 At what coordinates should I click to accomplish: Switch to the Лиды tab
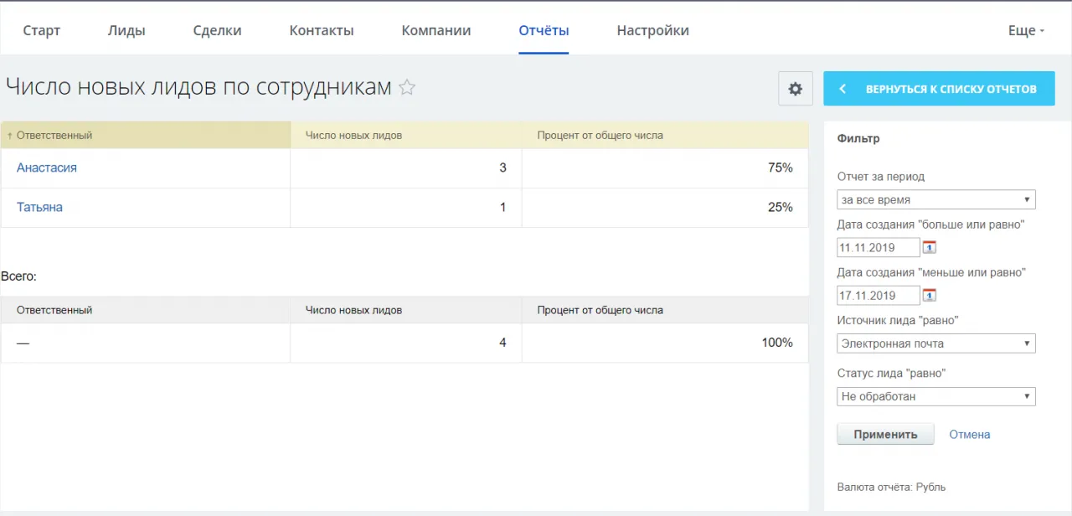click(126, 29)
